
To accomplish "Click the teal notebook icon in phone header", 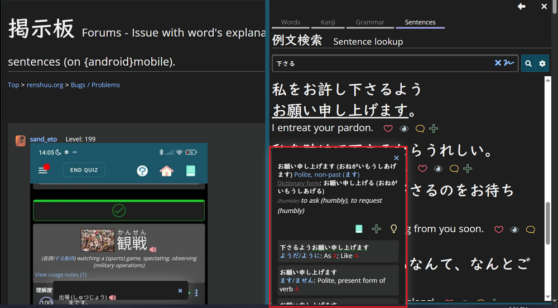I will pyautogui.click(x=191, y=171).
